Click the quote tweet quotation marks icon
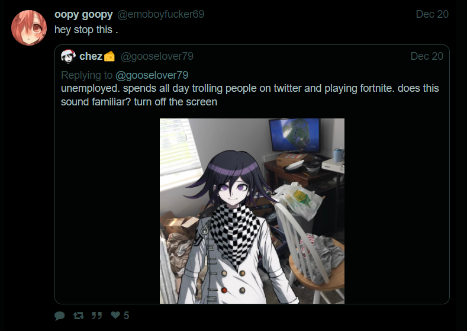 [x=97, y=316]
